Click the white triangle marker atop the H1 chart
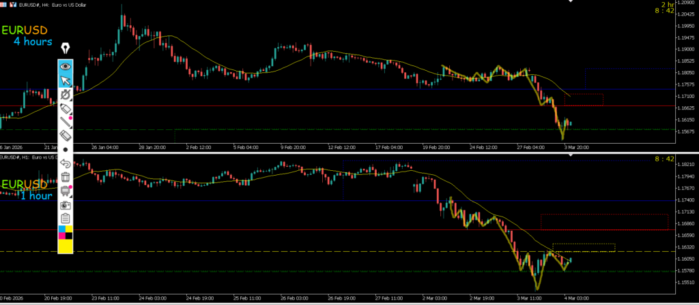The height and width of the screenshot is (305, 699). [x=571, y=156]
